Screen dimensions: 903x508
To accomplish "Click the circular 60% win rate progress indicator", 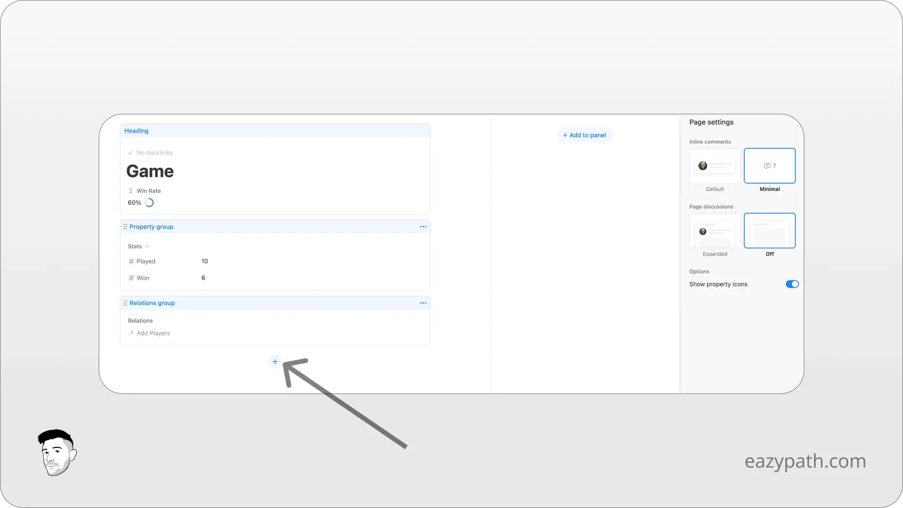I will click(x=150, y=202).
